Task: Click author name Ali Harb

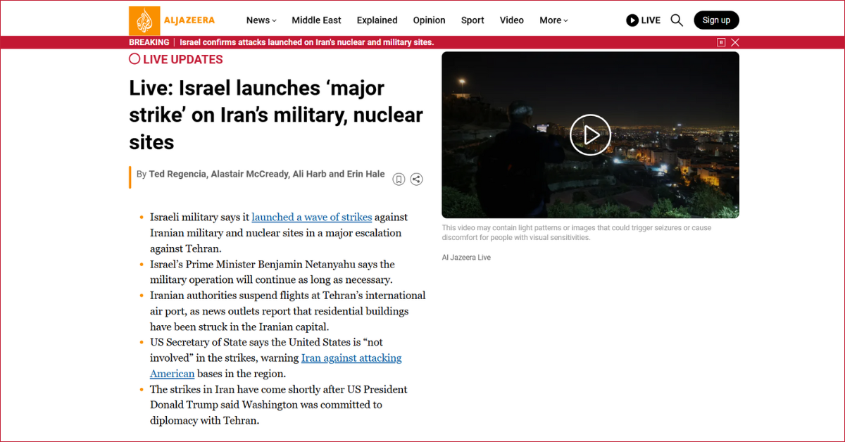Action: [309, 174]
